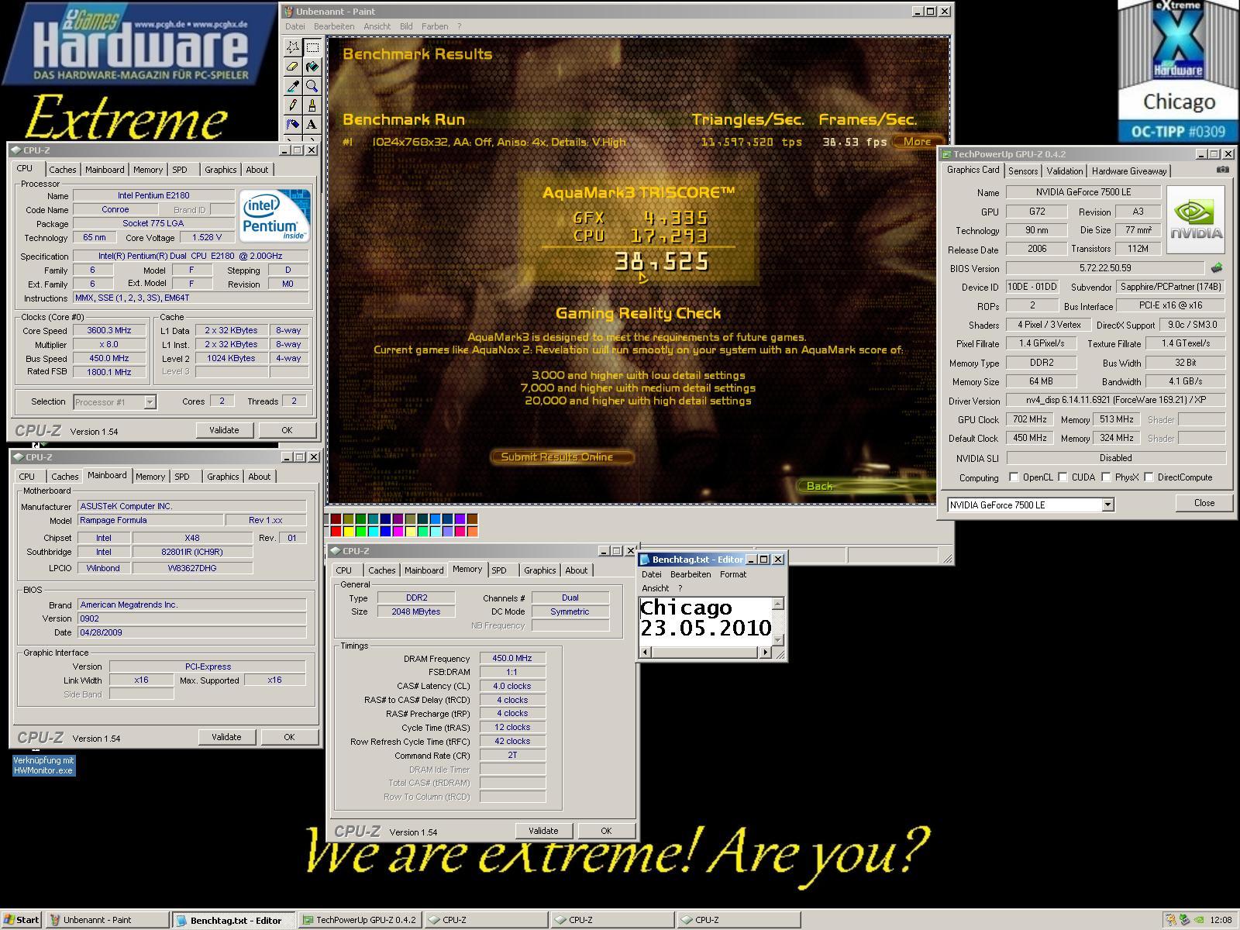Click the GPU Clock value 702 MHz
The height and width of the screenshot is (930, 1240).
click(x=1029, y=419)
